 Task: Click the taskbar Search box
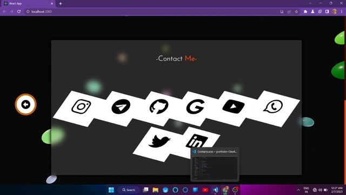[129, 190]
